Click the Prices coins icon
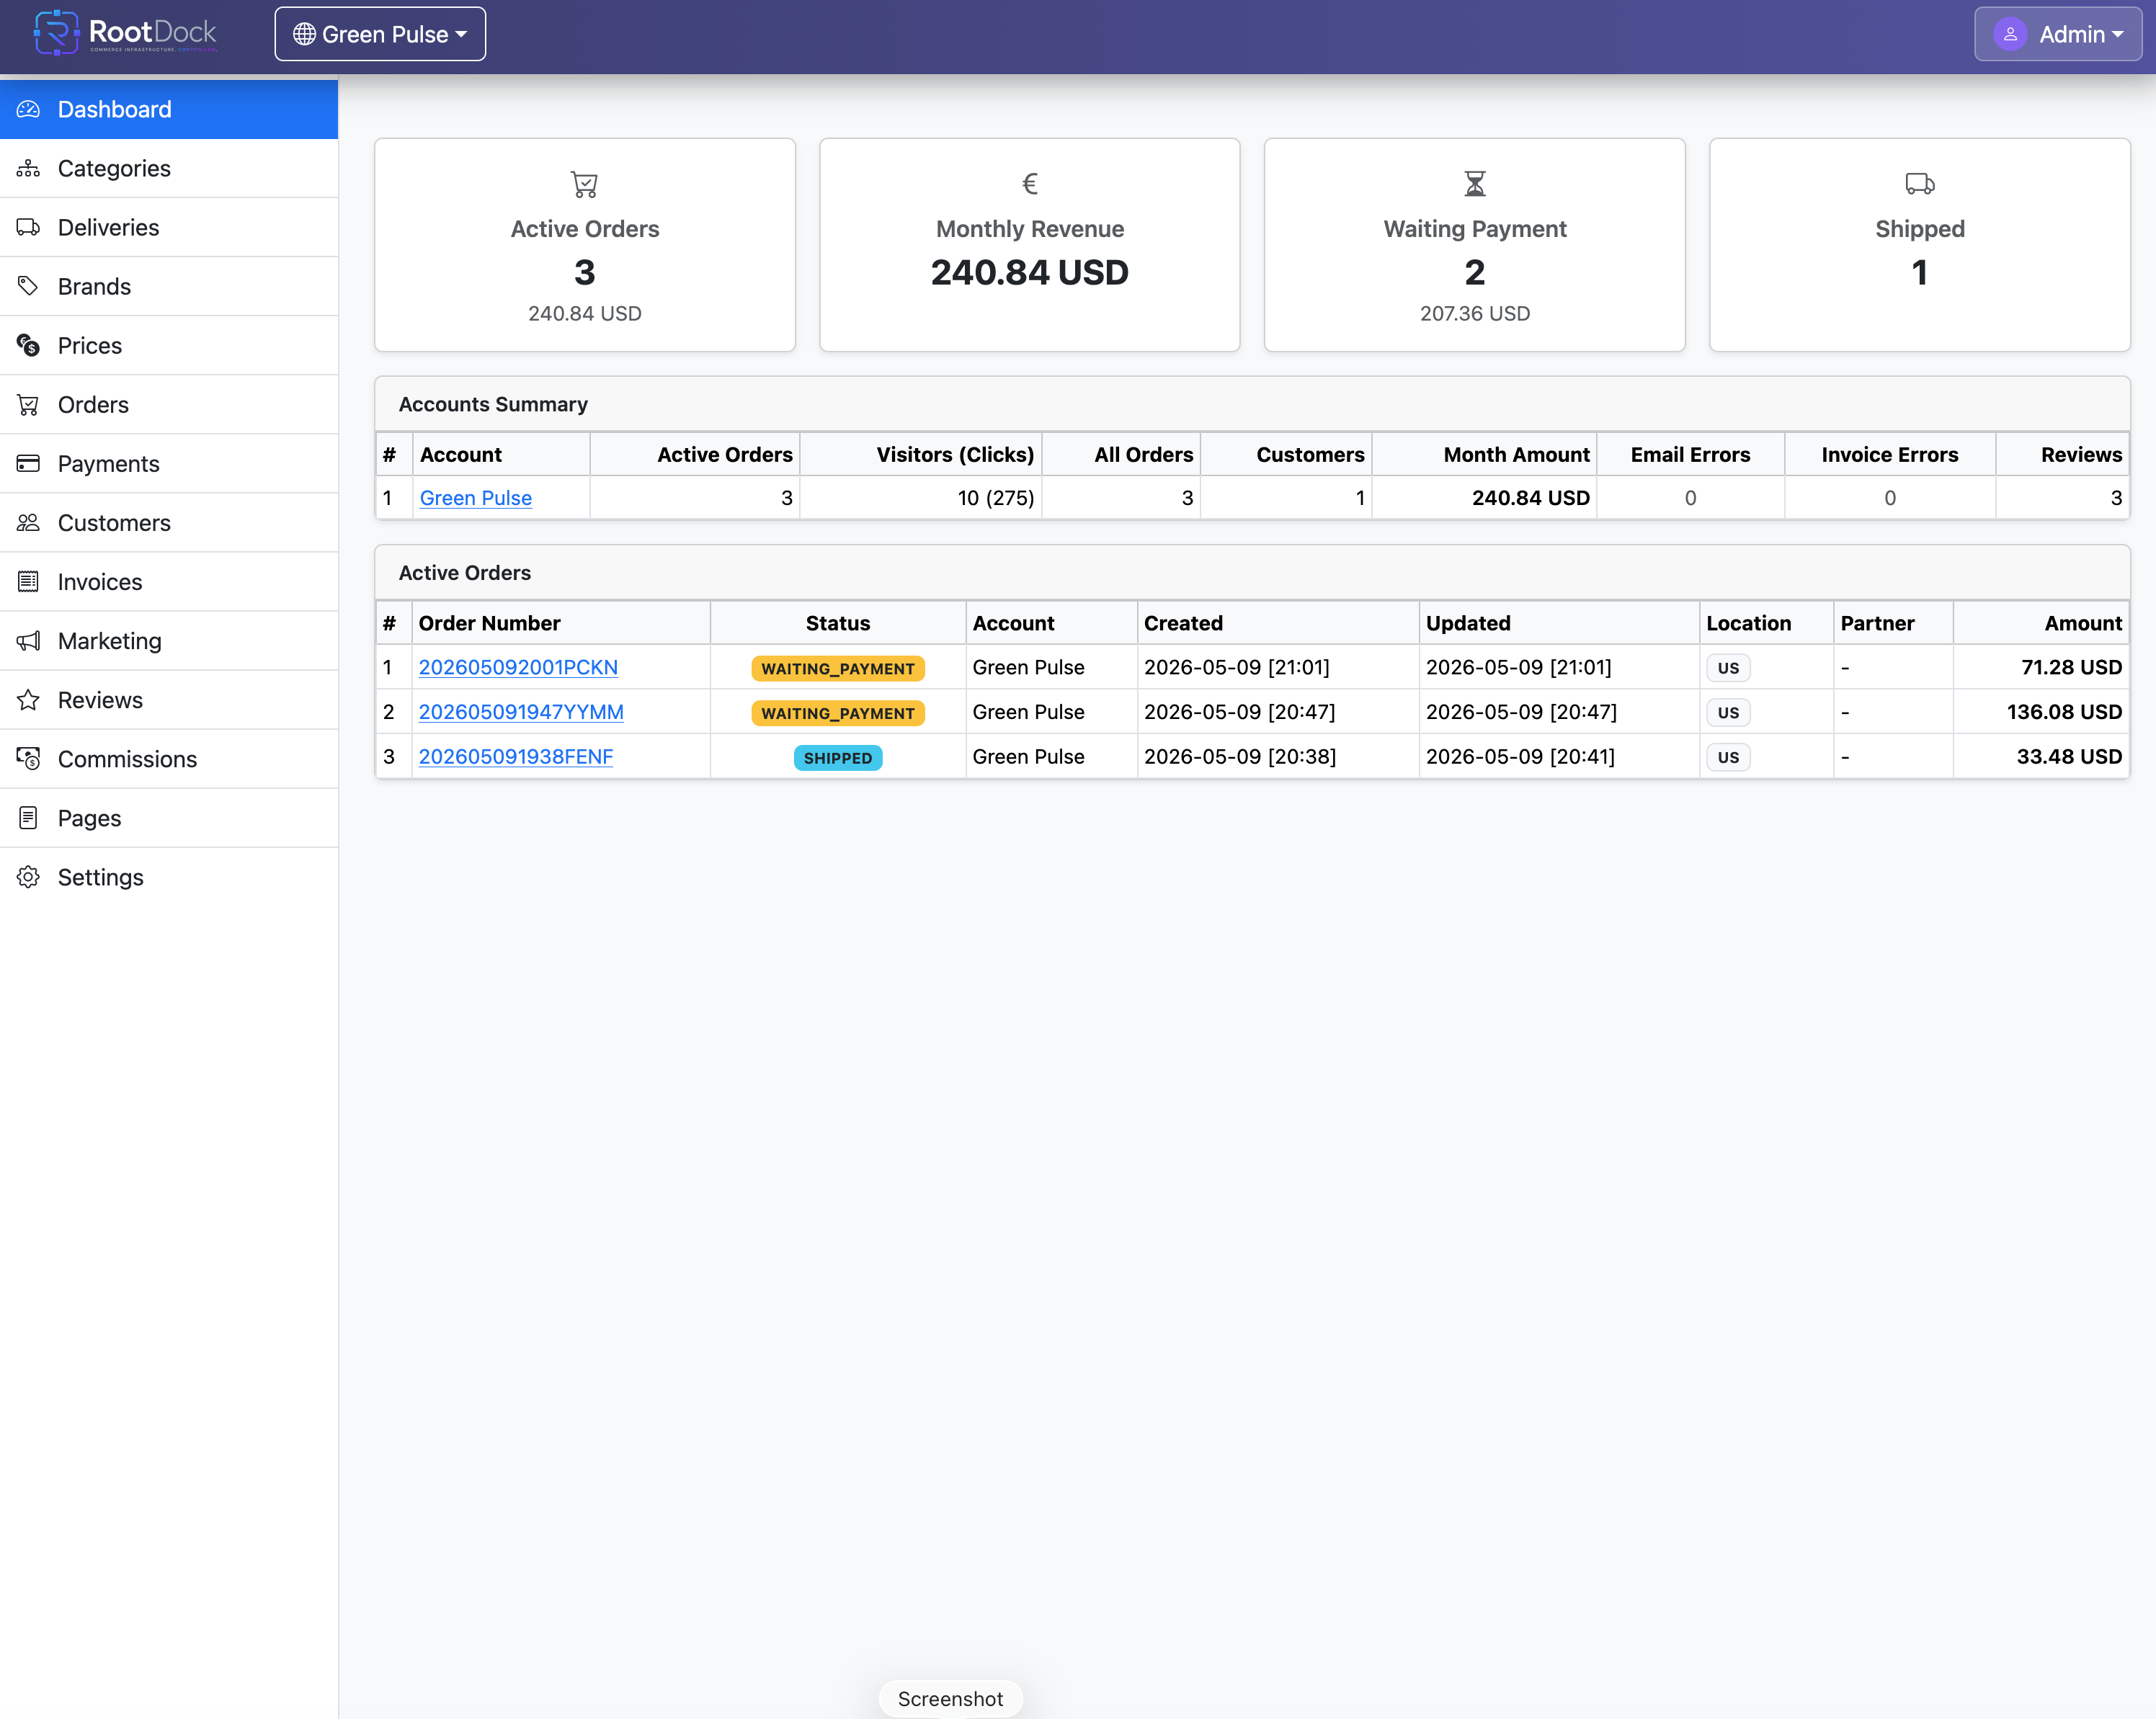This screenshot has height=1719, width=2156. tap(28, 345)
